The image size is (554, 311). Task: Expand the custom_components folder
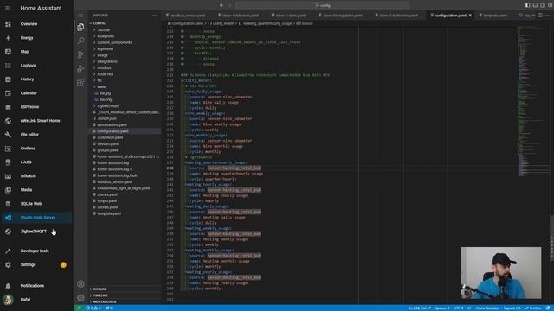pyautogui.click(x=125, y=42)
